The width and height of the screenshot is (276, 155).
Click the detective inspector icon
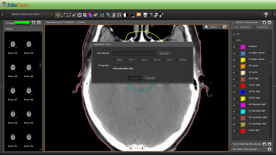(x=114, y=15)
